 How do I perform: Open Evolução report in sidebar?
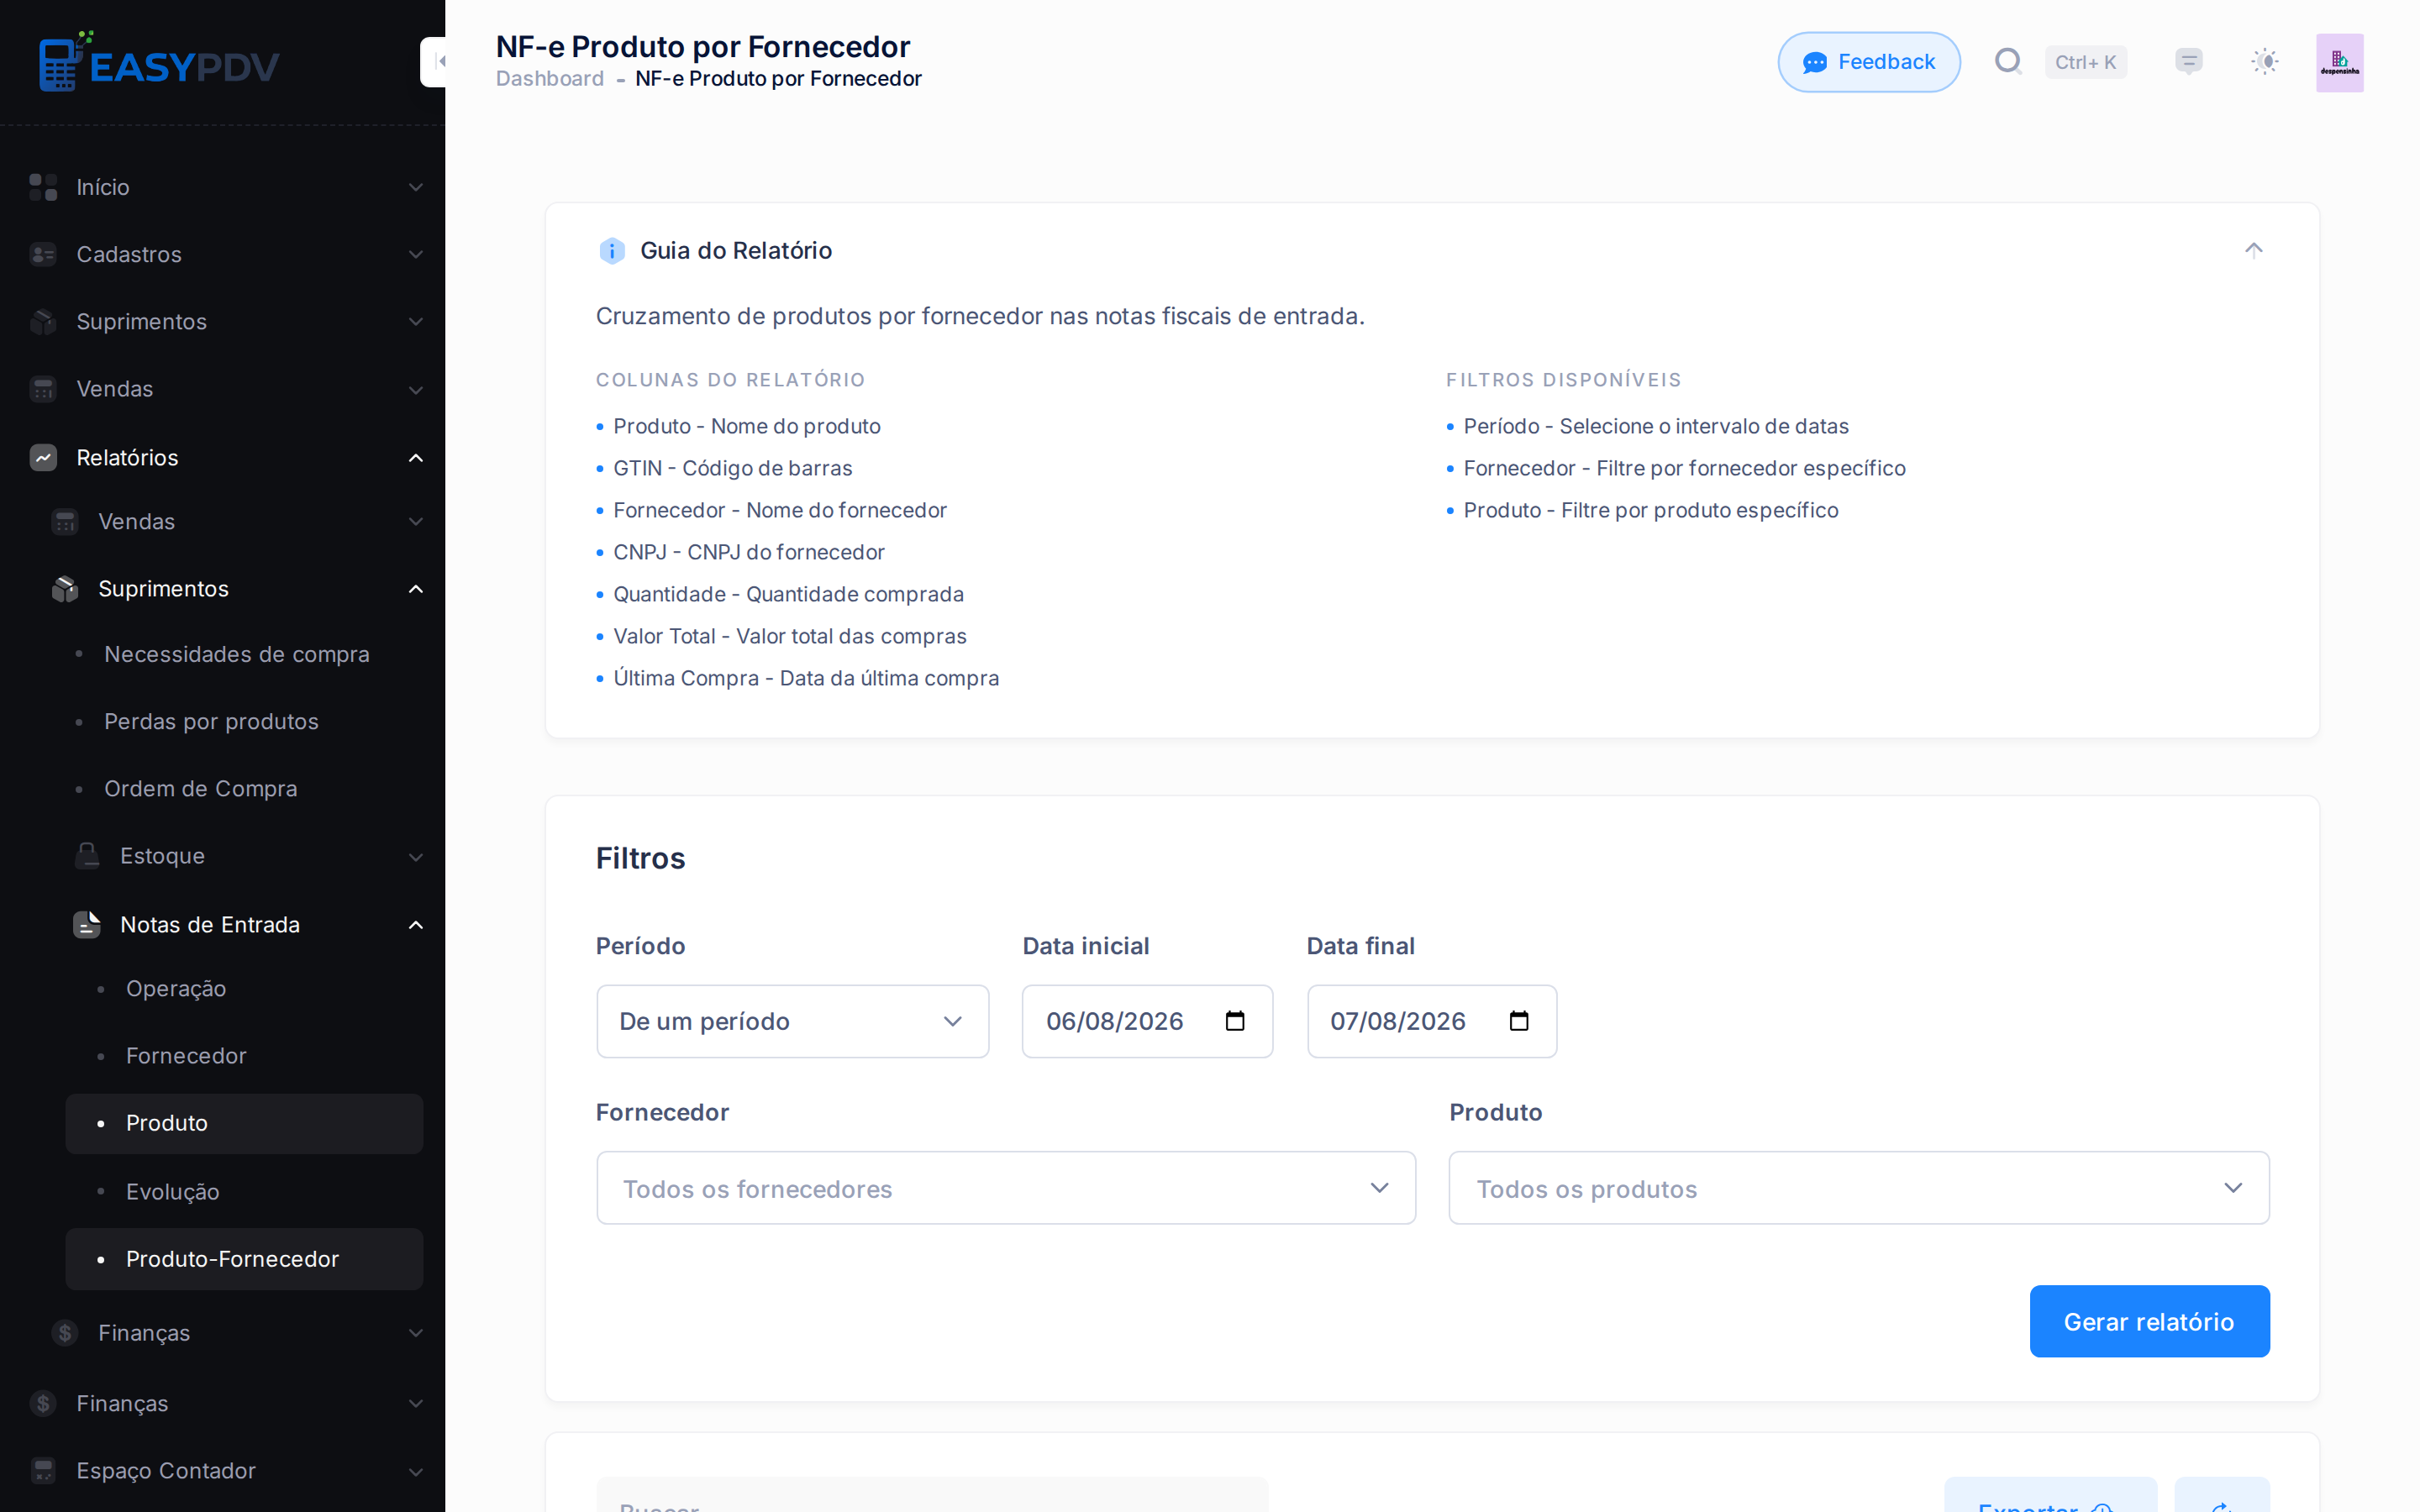pyautogui.click(x=173, y=1192)
